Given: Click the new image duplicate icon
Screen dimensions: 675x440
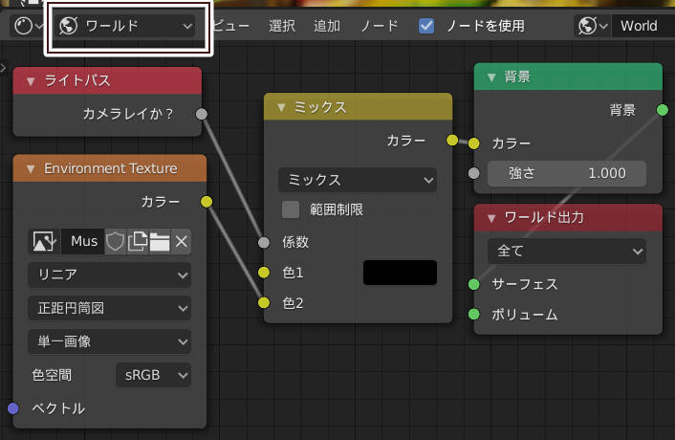Looking at the screenshot, I should tap(138, 241).
